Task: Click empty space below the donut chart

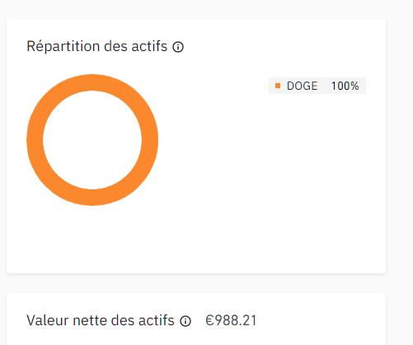Action: pyautogui.click(x=92, y=237)
